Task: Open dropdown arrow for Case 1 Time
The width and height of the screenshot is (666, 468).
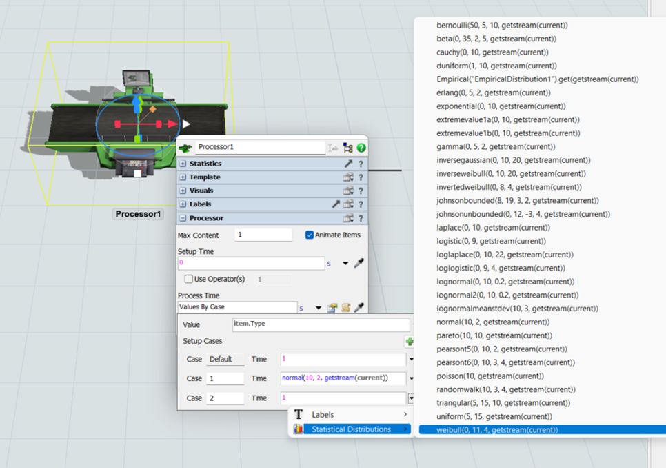Action: (411, 378)
